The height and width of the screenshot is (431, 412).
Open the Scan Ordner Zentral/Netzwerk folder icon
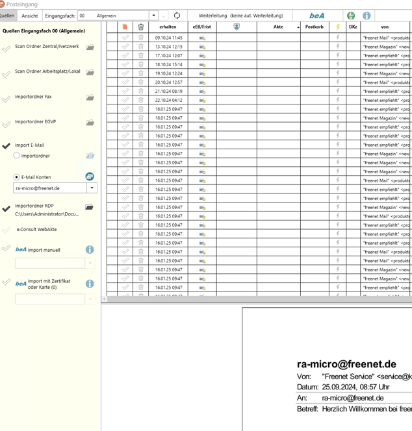[90, 47]
